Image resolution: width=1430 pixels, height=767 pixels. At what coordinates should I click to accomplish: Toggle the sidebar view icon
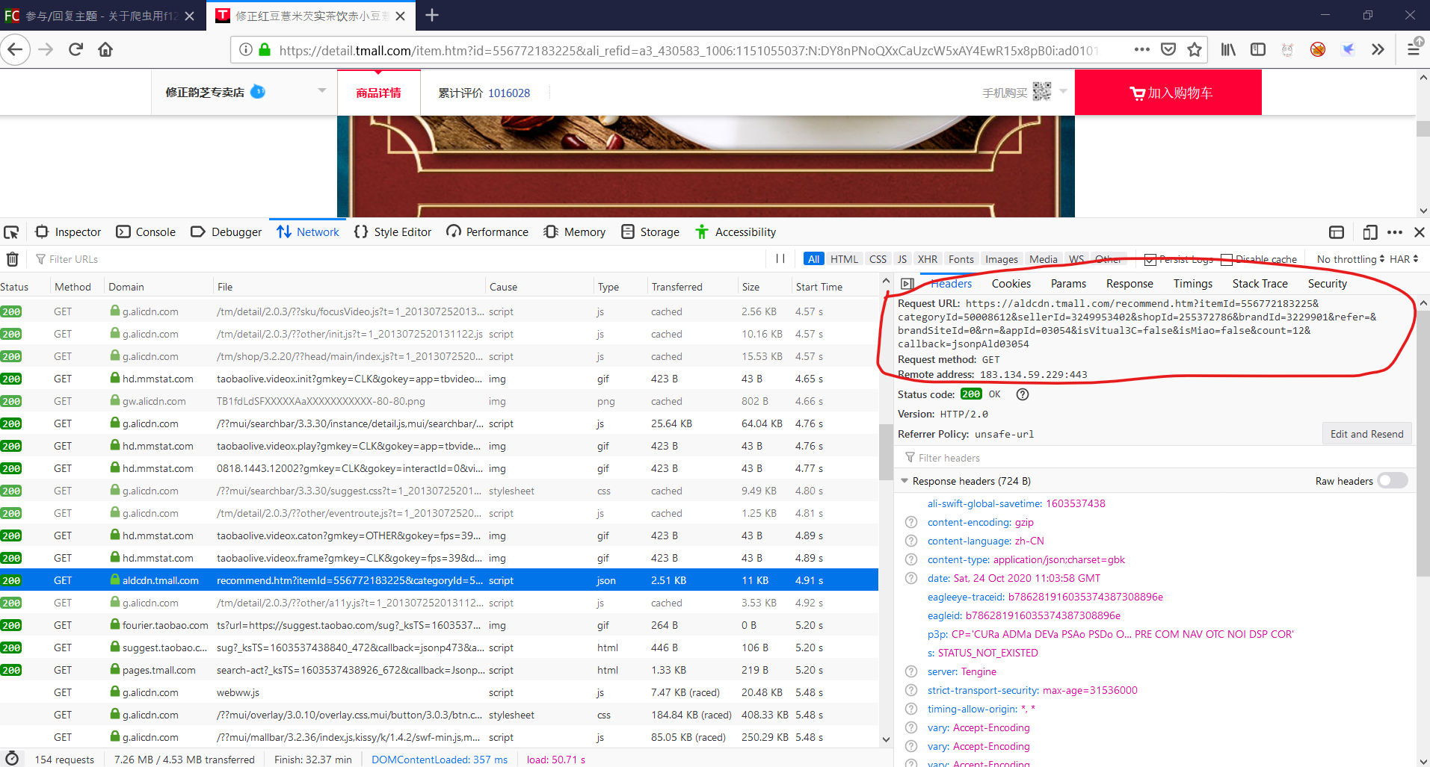pos(1258,49)
